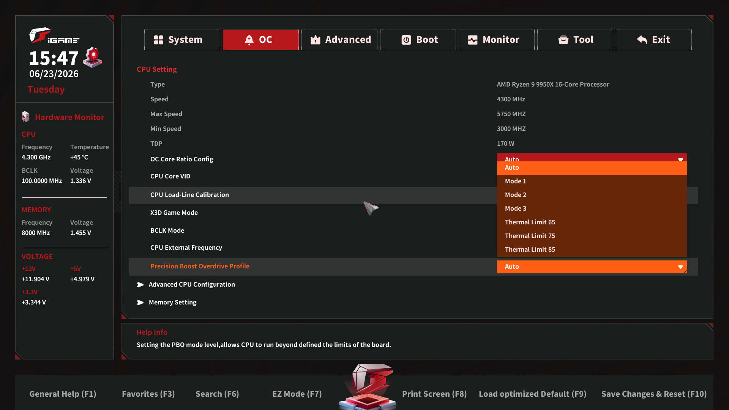Viewport: 729px width, 410px height.
Task: Select the X3D Game Mode setting
Action: pos(174,213)
